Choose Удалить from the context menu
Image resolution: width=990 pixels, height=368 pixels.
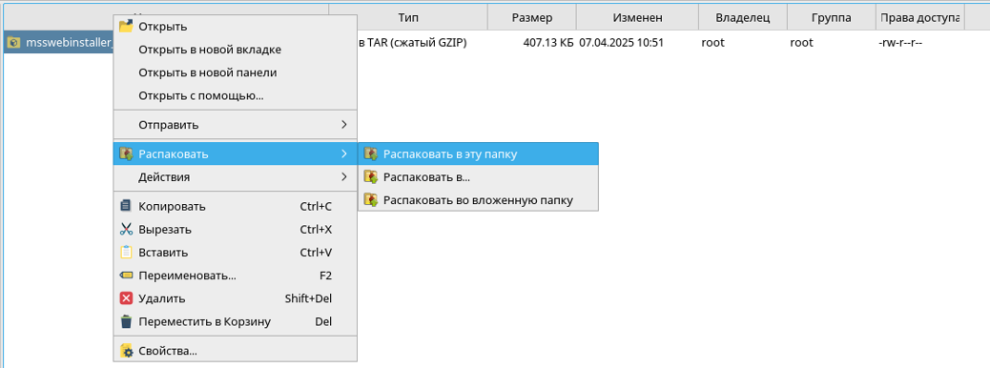click(x=235, y=298)
